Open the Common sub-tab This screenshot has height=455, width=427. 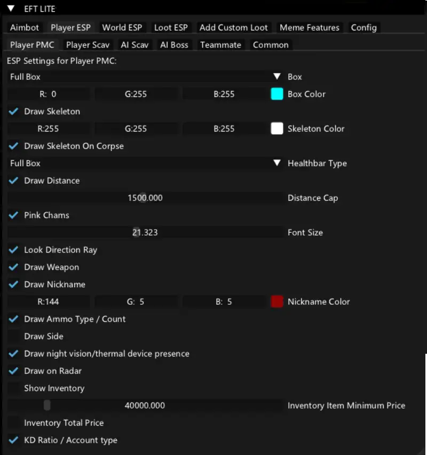(271, 45)
